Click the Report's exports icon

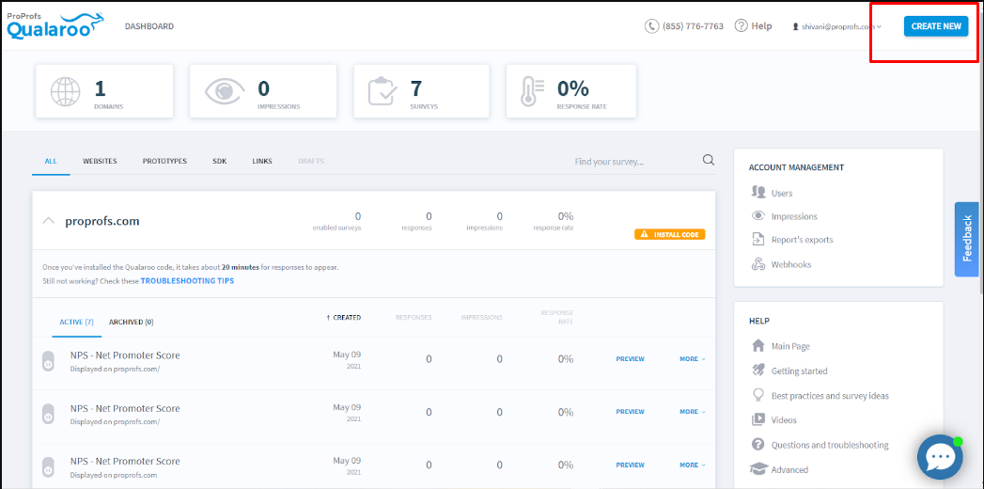point(758,239)
